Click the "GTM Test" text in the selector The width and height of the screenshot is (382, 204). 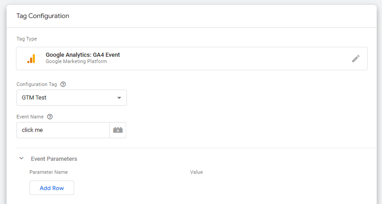[x=35, y=98]
